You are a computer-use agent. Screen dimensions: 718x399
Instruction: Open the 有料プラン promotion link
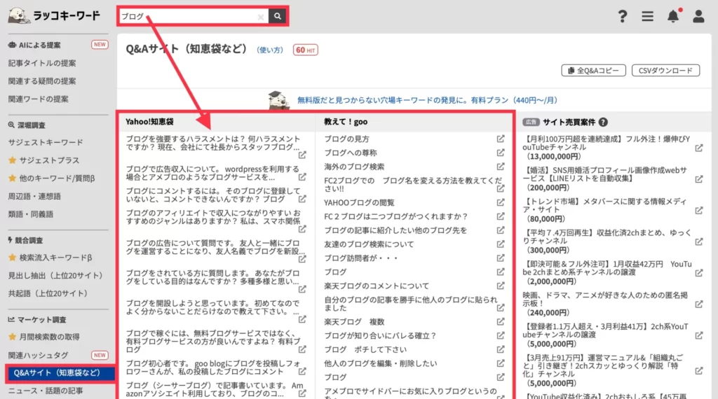[427, 100]
